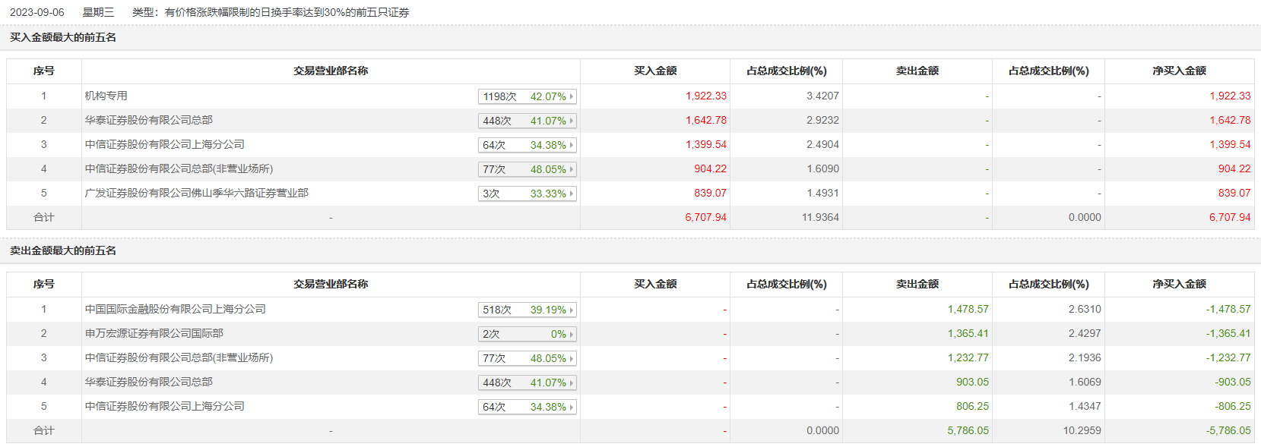Screen dimensions: 1261x447
Task: Select buy amount 1,642.78 in 买入金额 column
Action: coord(706,120)
